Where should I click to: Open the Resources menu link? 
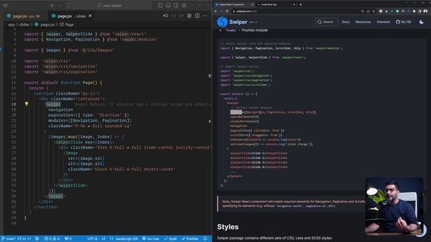point(363,22)
